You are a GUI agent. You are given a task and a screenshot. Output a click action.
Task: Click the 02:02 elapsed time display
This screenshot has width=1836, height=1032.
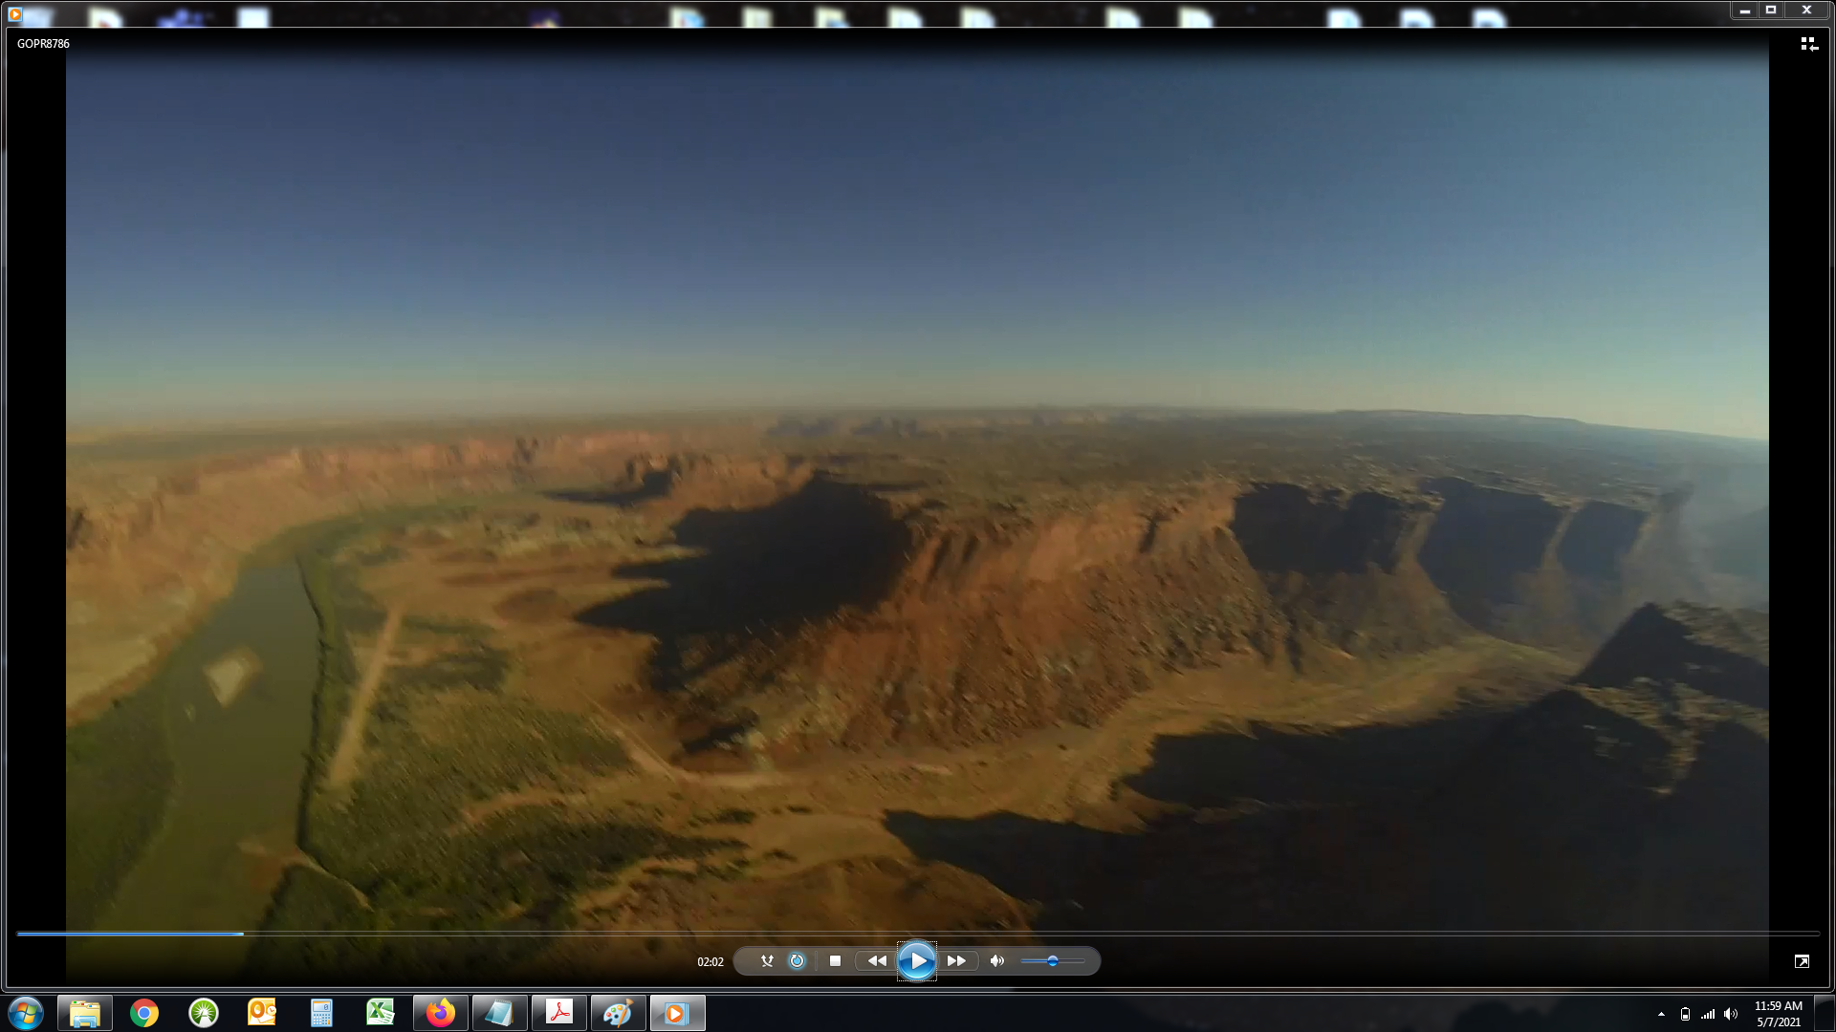click(x=710, y=962)
